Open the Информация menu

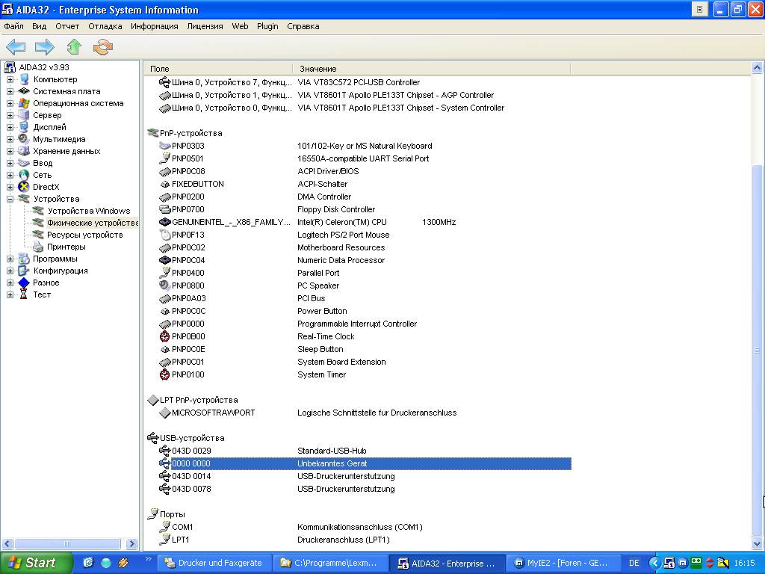(154, 26)
